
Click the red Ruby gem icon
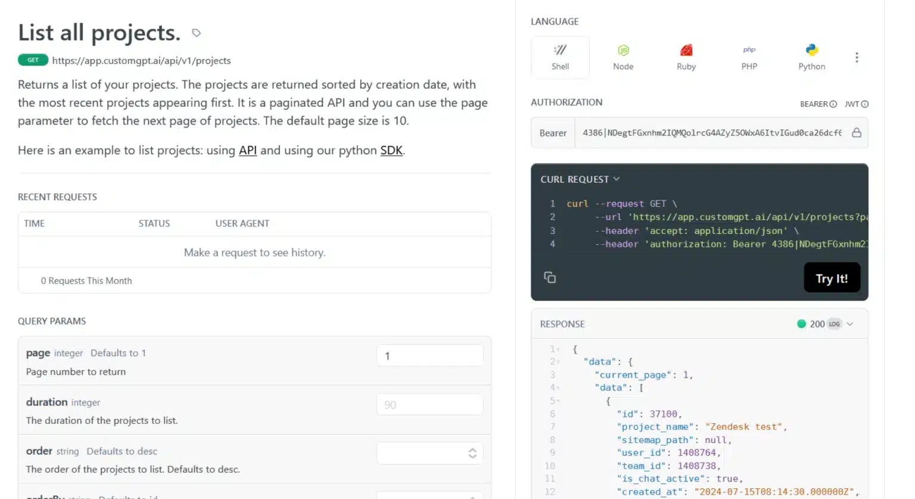pos(686,50)
